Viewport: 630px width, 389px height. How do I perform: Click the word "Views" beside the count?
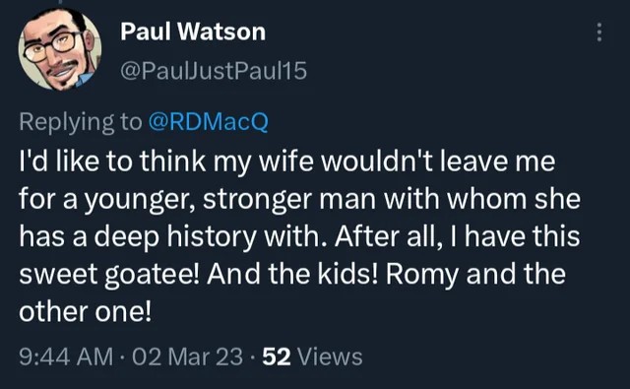pos(329,357)
